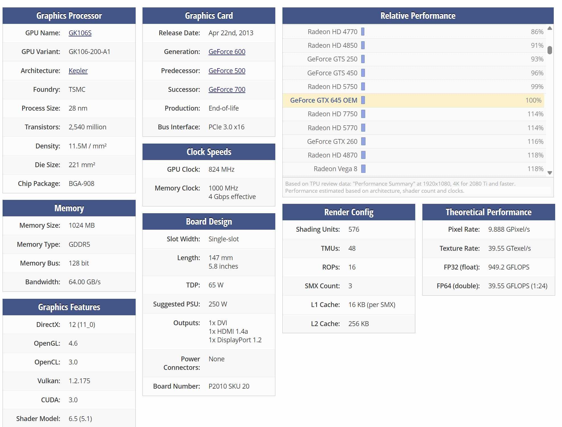Click the 824 MHz GPU clock value
The height and width of the screenshot is (427, 562).
tap(221, 169)
